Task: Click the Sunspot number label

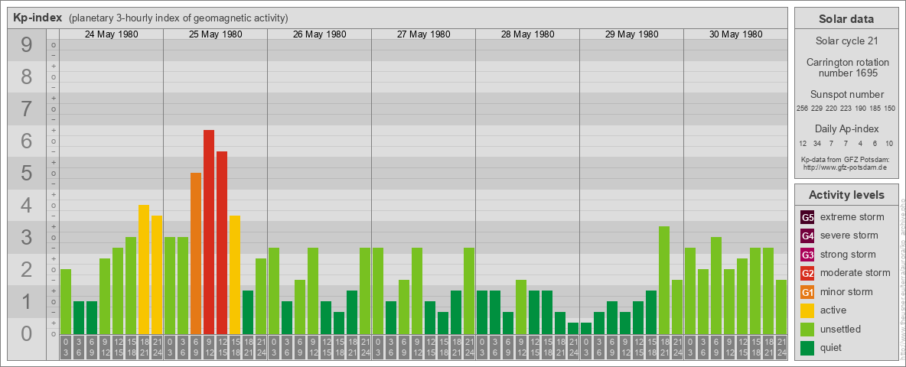Action: pos(846,95)
